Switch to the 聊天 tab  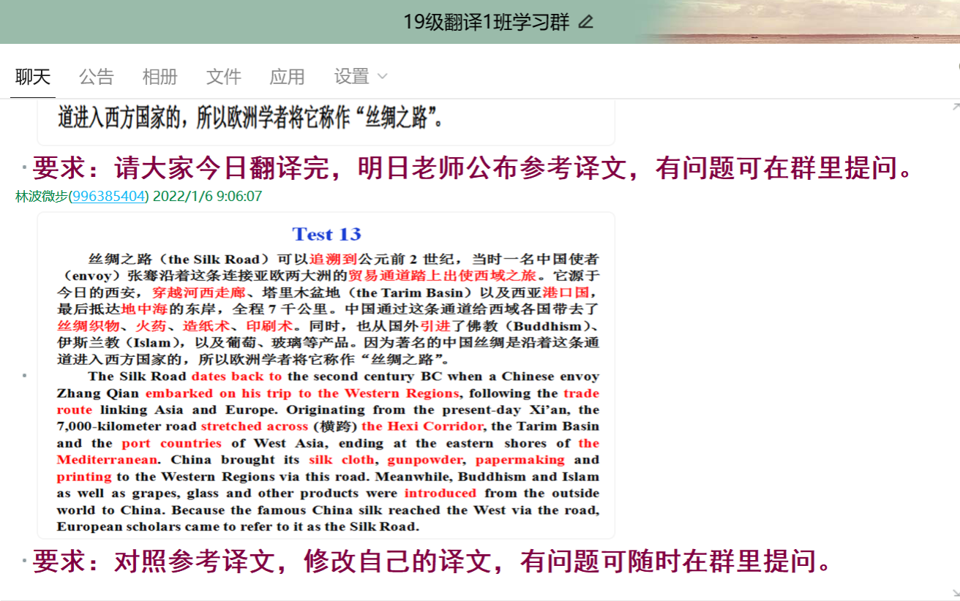point(33,76)
